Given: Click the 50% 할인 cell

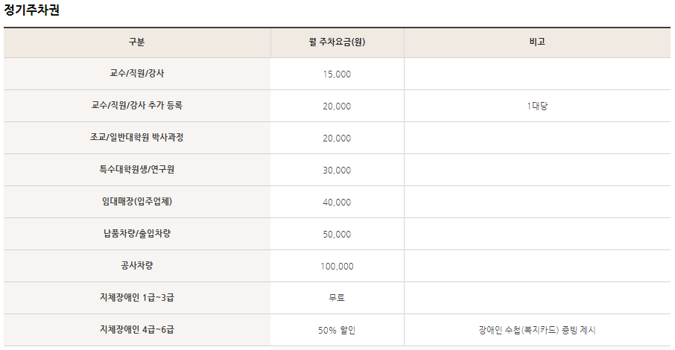Looking at the screenshot, I should [x=337, y=330].
